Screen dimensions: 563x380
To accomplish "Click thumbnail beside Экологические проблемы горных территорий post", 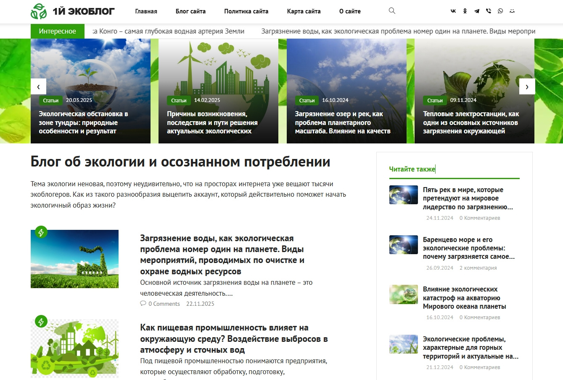I will (x=404, y=344).
